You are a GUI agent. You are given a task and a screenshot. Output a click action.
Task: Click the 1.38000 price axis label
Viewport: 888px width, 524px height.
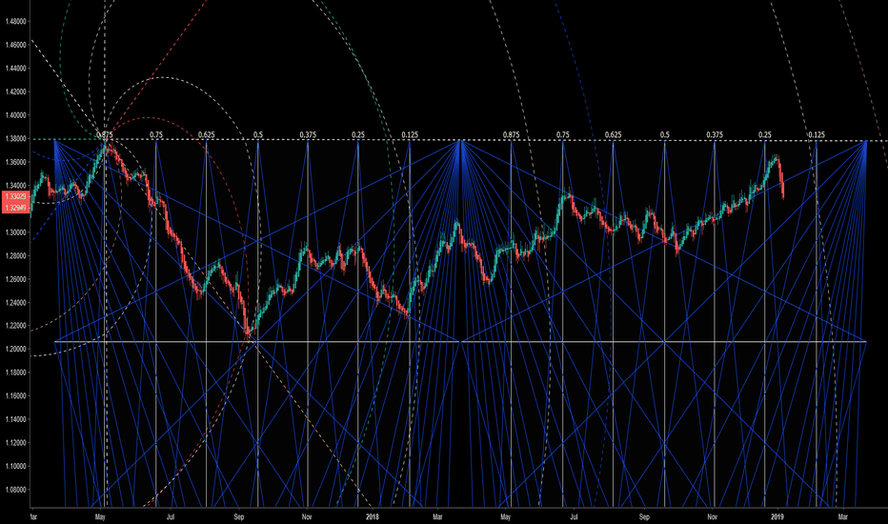pyautogui.click(x=15, y=138)
